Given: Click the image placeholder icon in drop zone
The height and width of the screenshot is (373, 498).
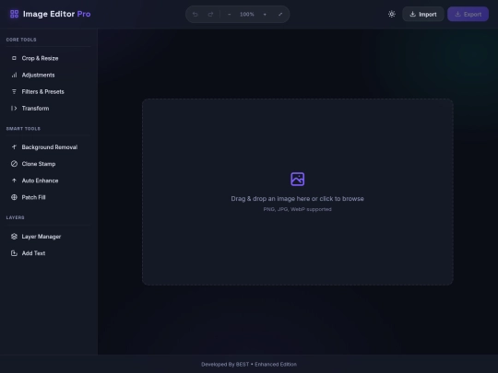Looking at the screenshot, I should coord(298,179).
